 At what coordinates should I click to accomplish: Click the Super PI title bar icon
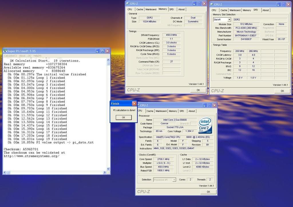pyautogui.click(x=5, y=51)
